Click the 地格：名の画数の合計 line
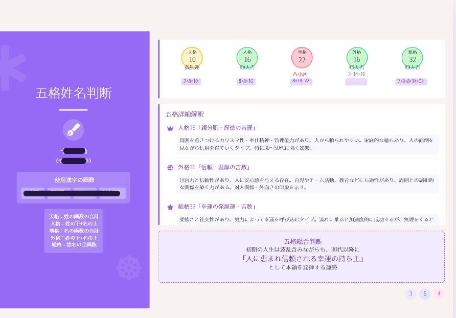Screen dimensions: 456x318 [x=74, y=231]
